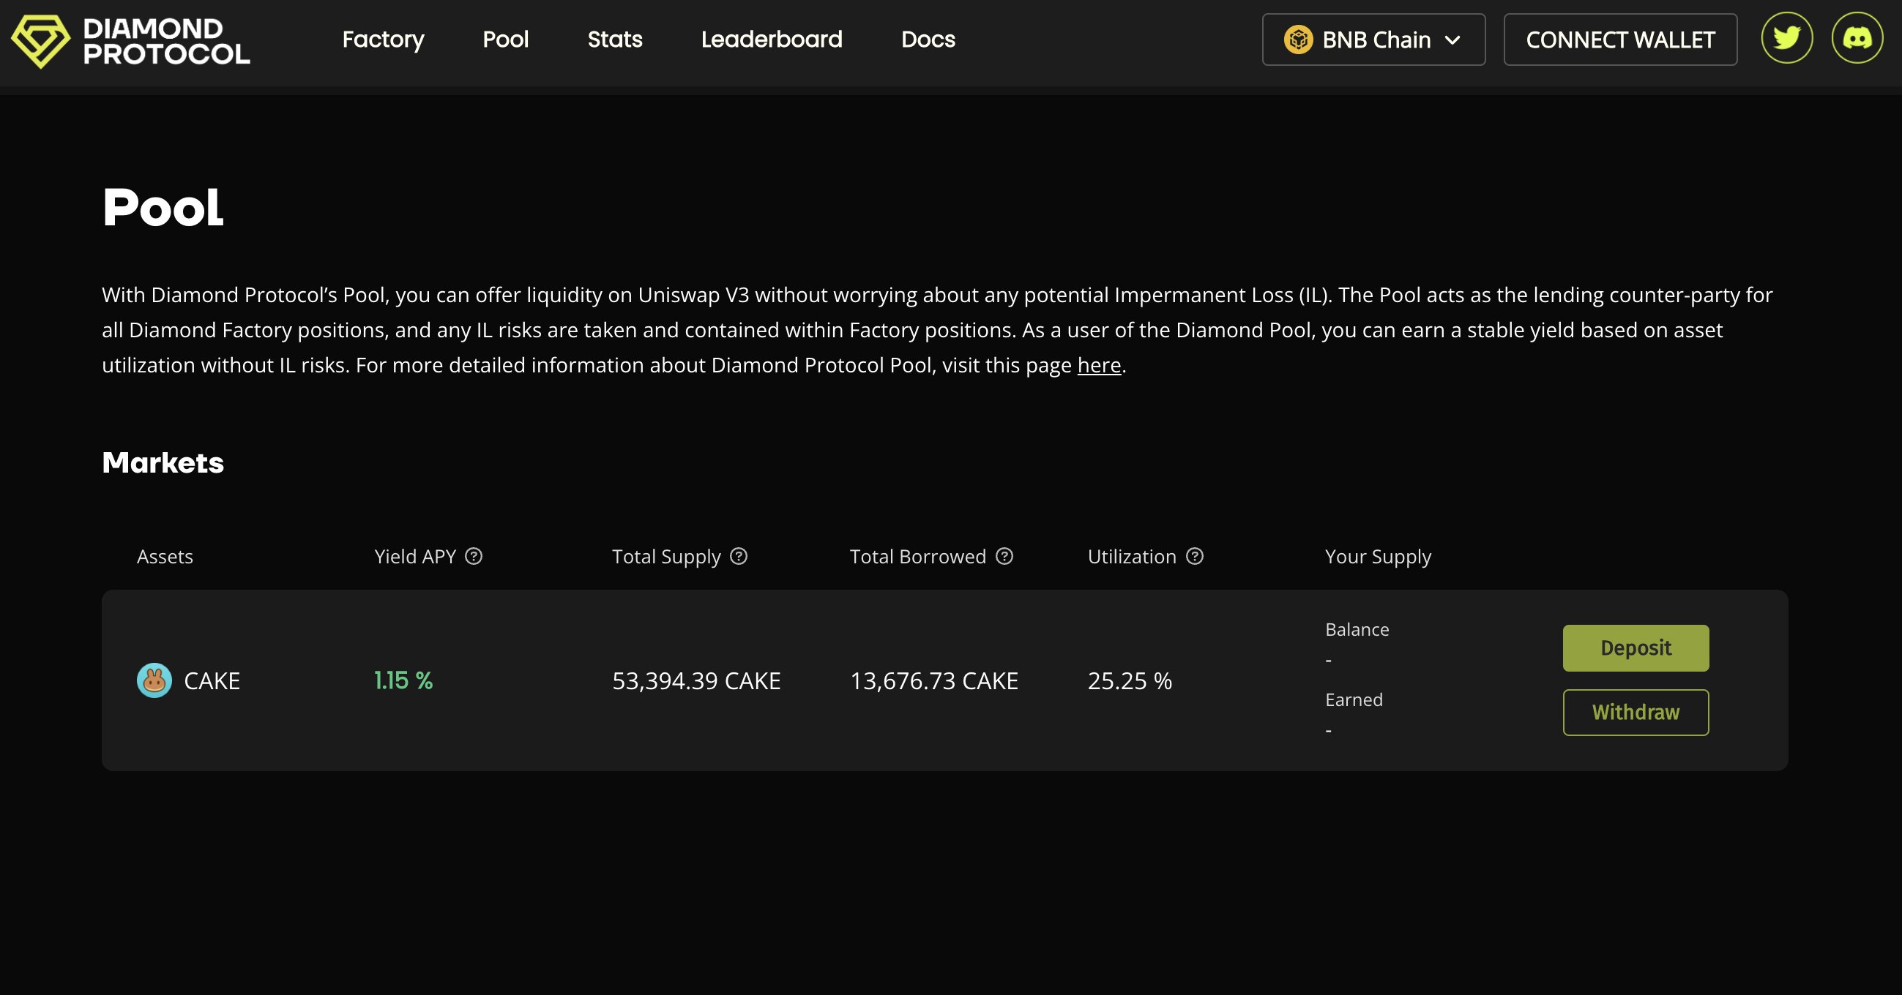Click the CAKE token icon
This screenshot has width=1902, height=995.
[154, 680]
